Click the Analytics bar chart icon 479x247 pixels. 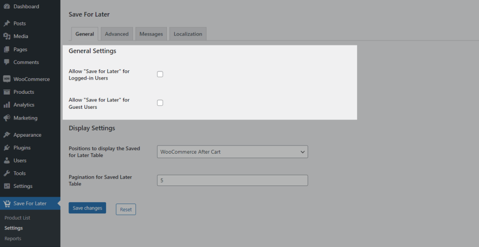coord(7,105)
